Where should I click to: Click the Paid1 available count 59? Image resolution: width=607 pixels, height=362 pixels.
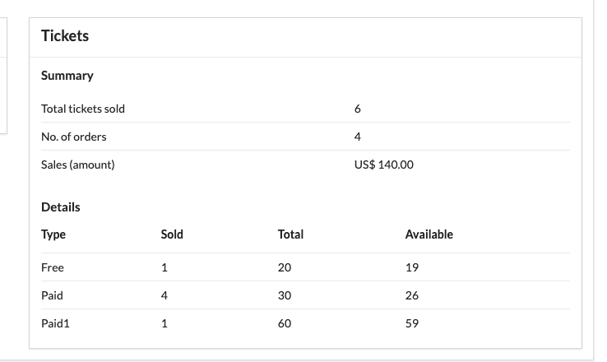pos(412,323)
